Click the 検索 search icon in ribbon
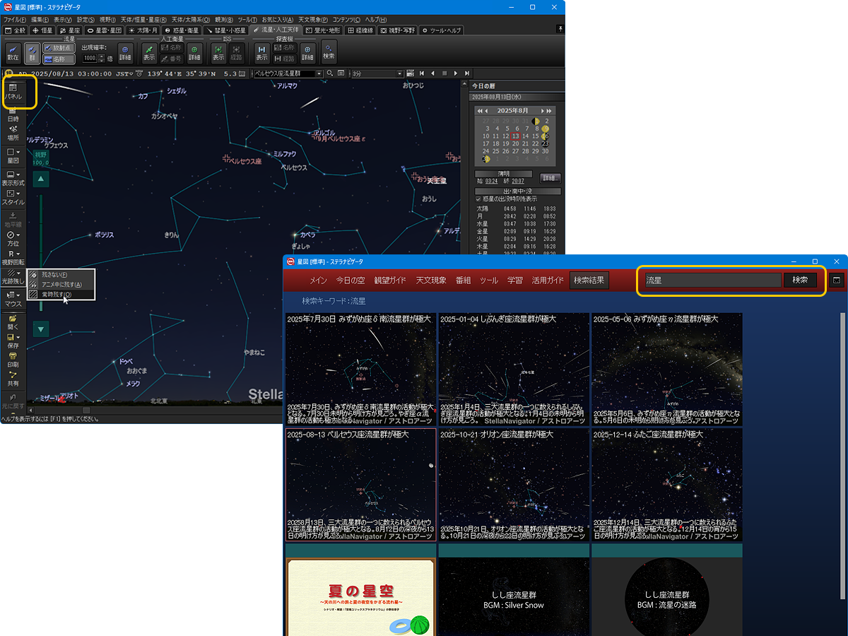This screenshot has width=848, height=636. click(x=329, y=51)
